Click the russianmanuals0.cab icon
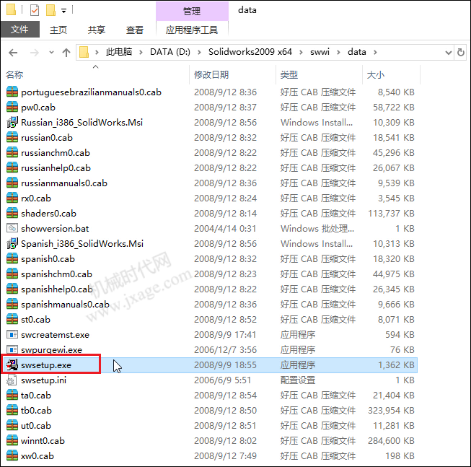 [12, 183]
